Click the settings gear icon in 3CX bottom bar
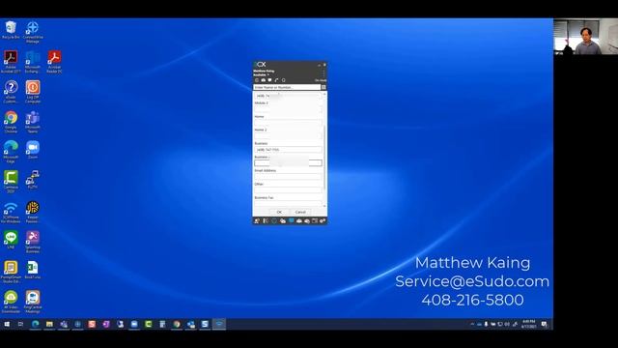Image resolution: width=618 pixels, height=348 pixels. 323,221
